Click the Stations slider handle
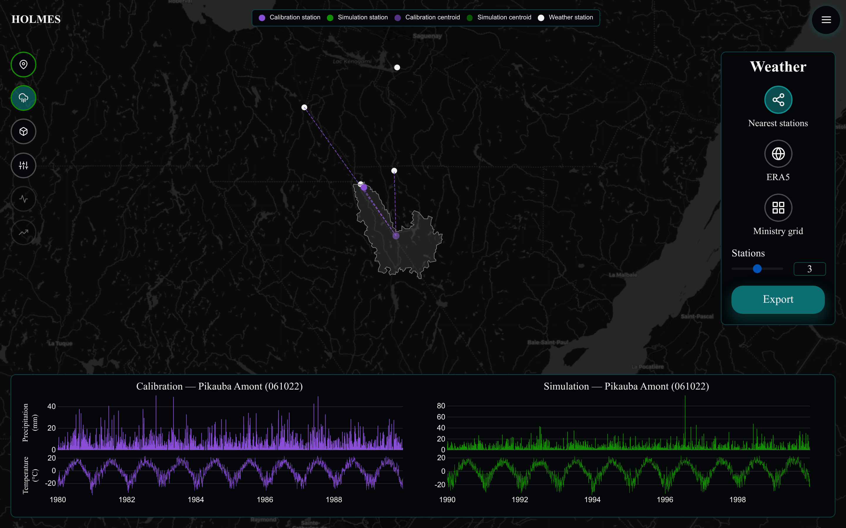 click(x=757, y=269)
